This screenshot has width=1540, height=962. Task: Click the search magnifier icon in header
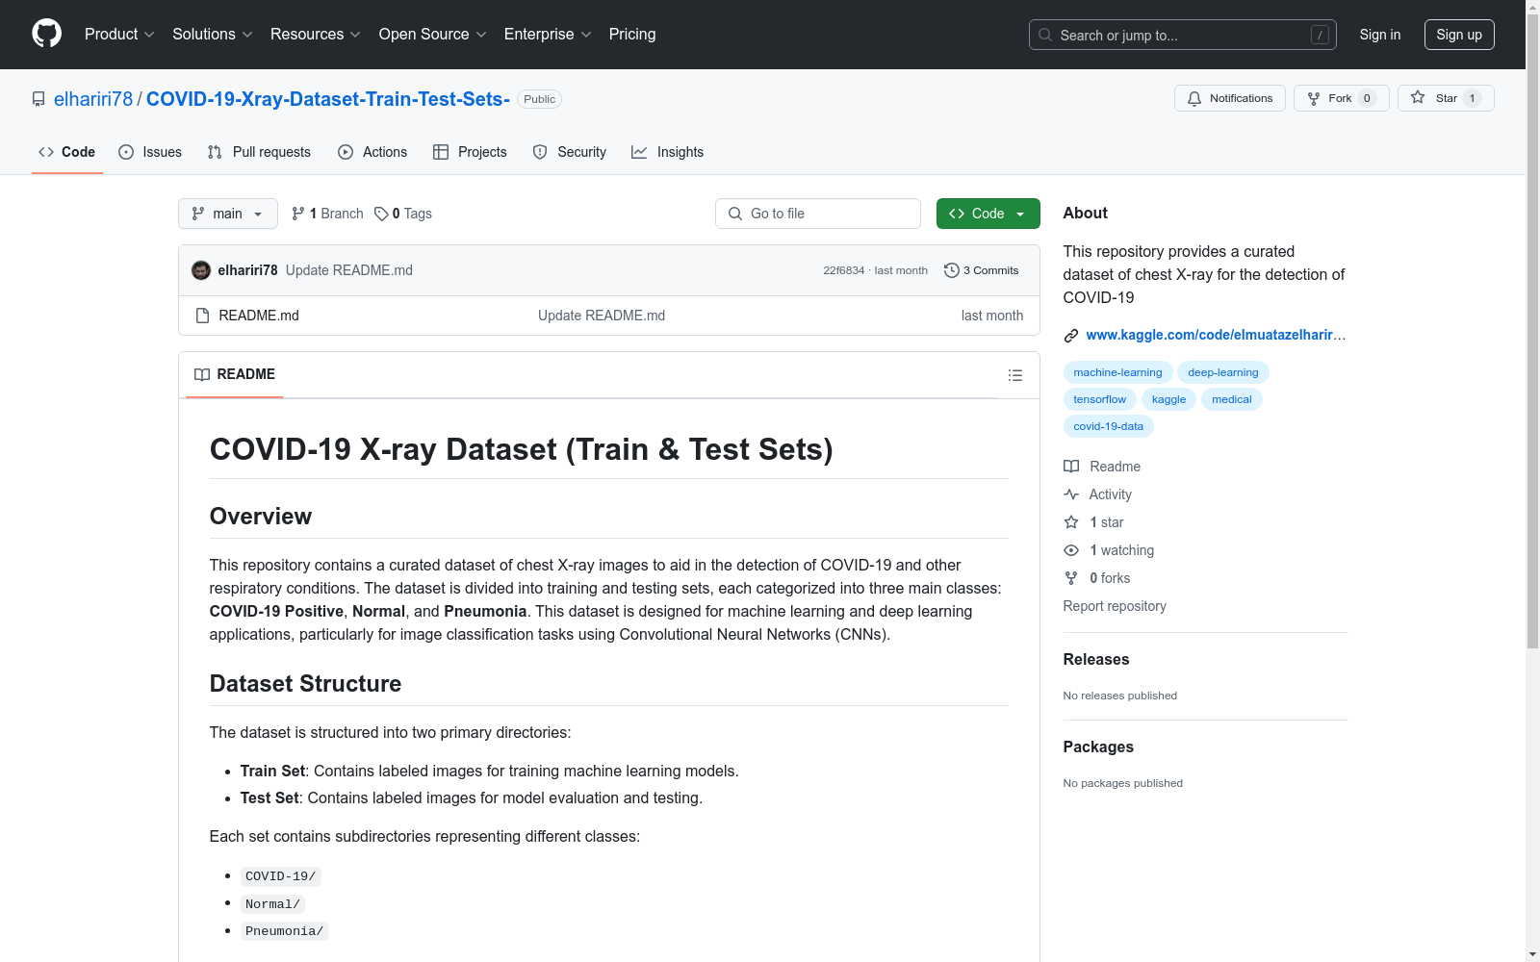[1045, 35]
